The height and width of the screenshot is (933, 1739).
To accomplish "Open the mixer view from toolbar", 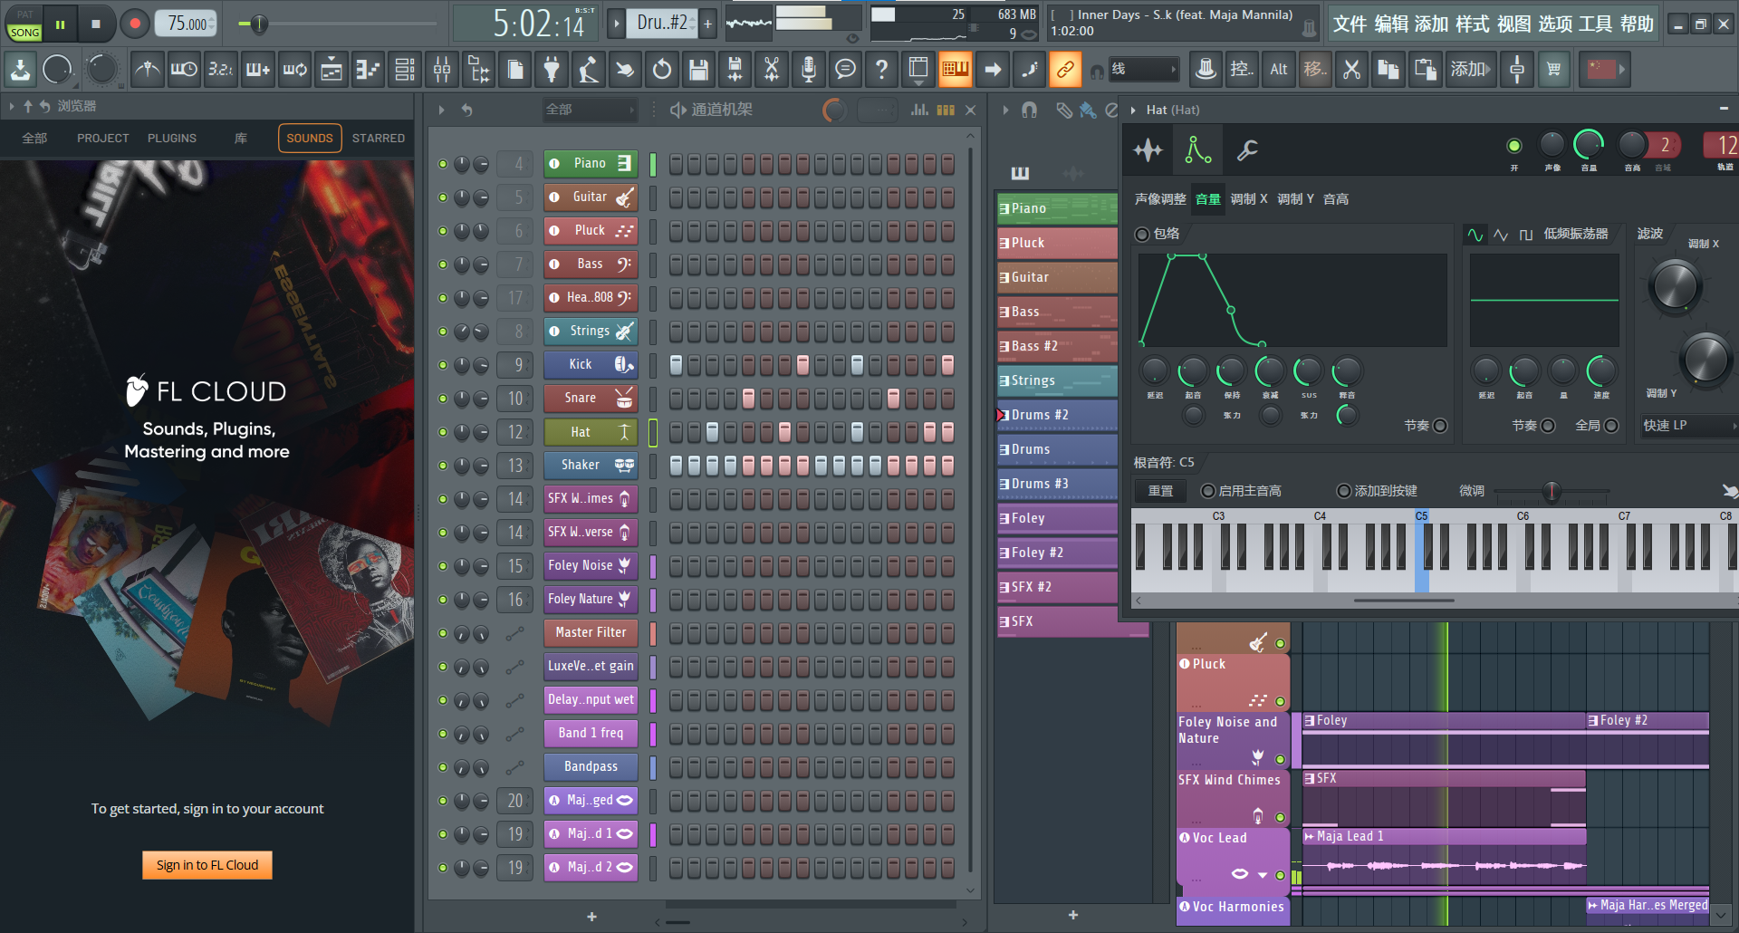I will click(x=442, y=70).
